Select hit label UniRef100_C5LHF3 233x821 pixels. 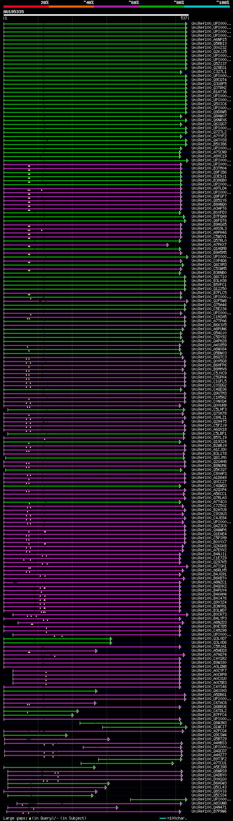(209, 410)
